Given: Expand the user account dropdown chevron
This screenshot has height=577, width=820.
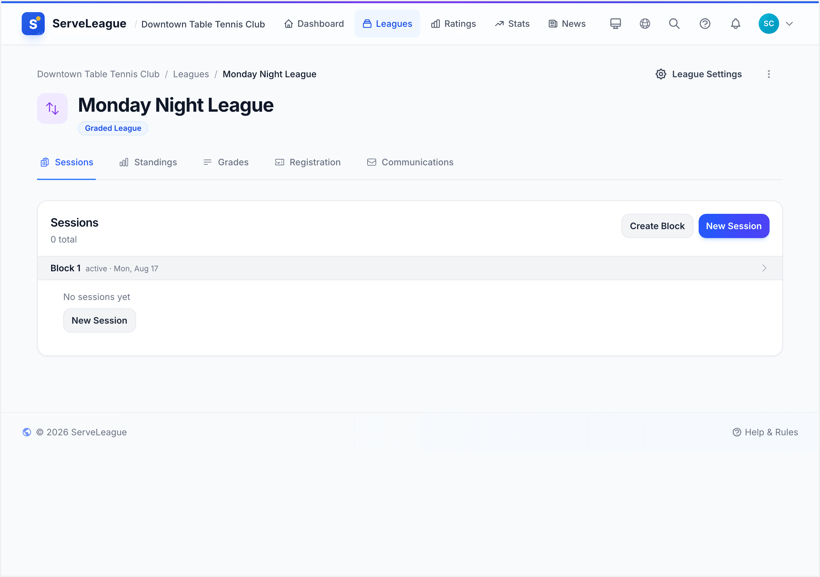Looking at the screenshot, I should coord(789,24).
